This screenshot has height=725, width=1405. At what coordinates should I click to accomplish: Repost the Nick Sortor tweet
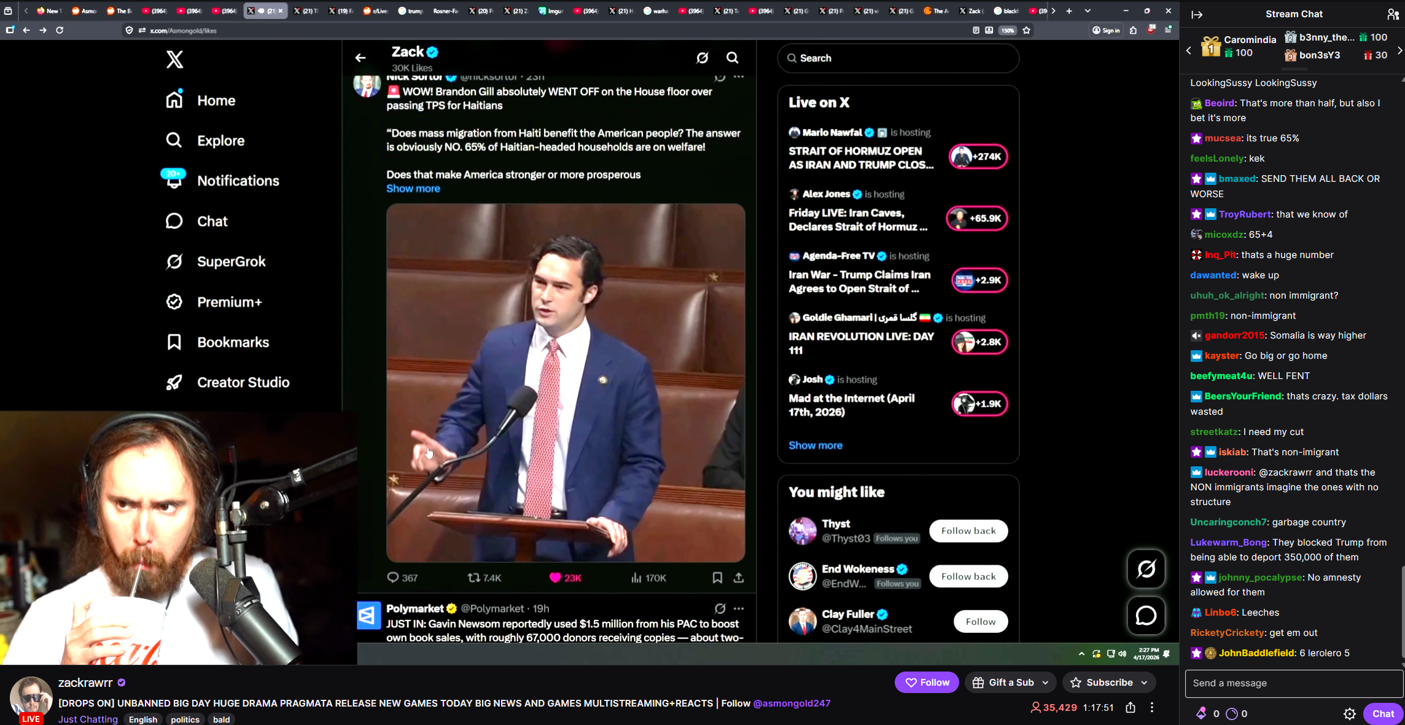tap(474, 578)
